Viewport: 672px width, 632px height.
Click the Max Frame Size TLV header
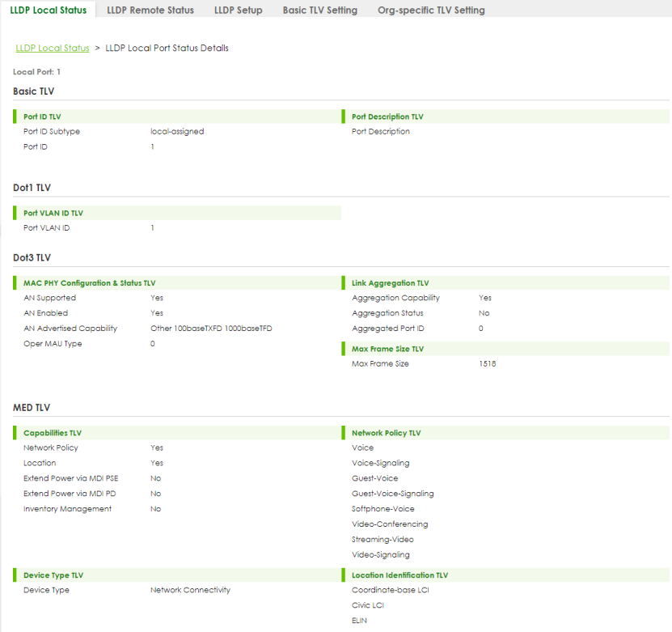click(387, 349)
